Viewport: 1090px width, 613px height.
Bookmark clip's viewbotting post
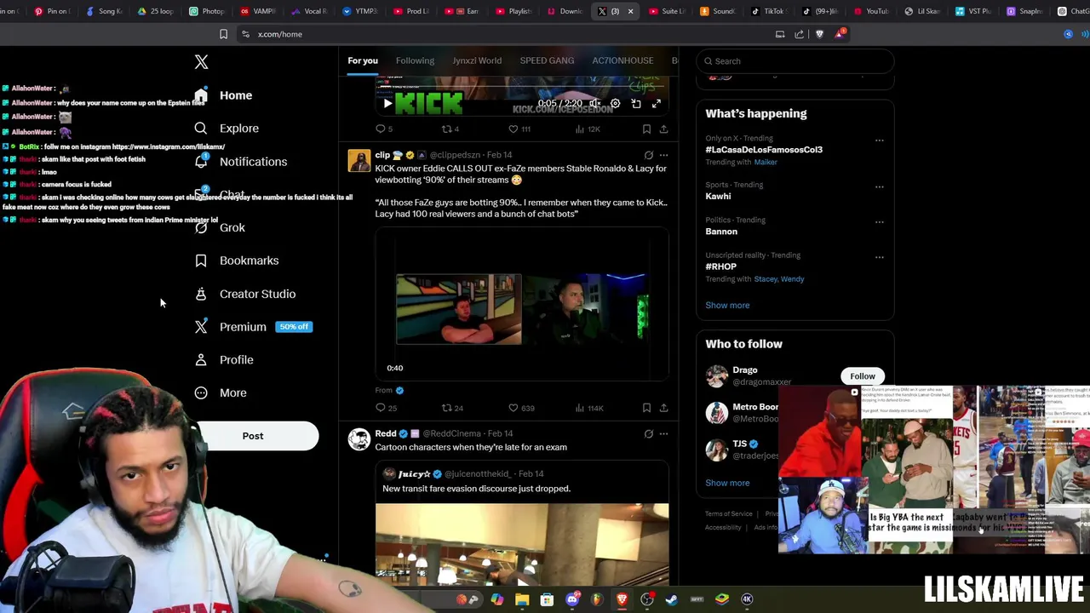pyautogui.click(x=646, y=408)
